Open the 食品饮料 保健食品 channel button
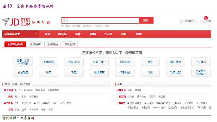This screenshot has width=217, height=122. pos(201,72)
